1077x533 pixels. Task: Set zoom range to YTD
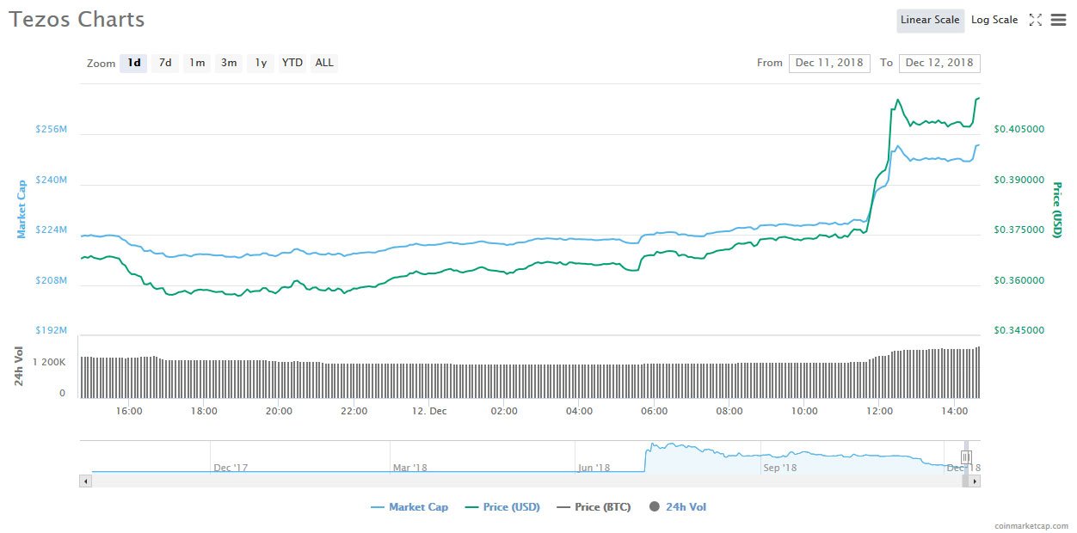tap(292, 63)
